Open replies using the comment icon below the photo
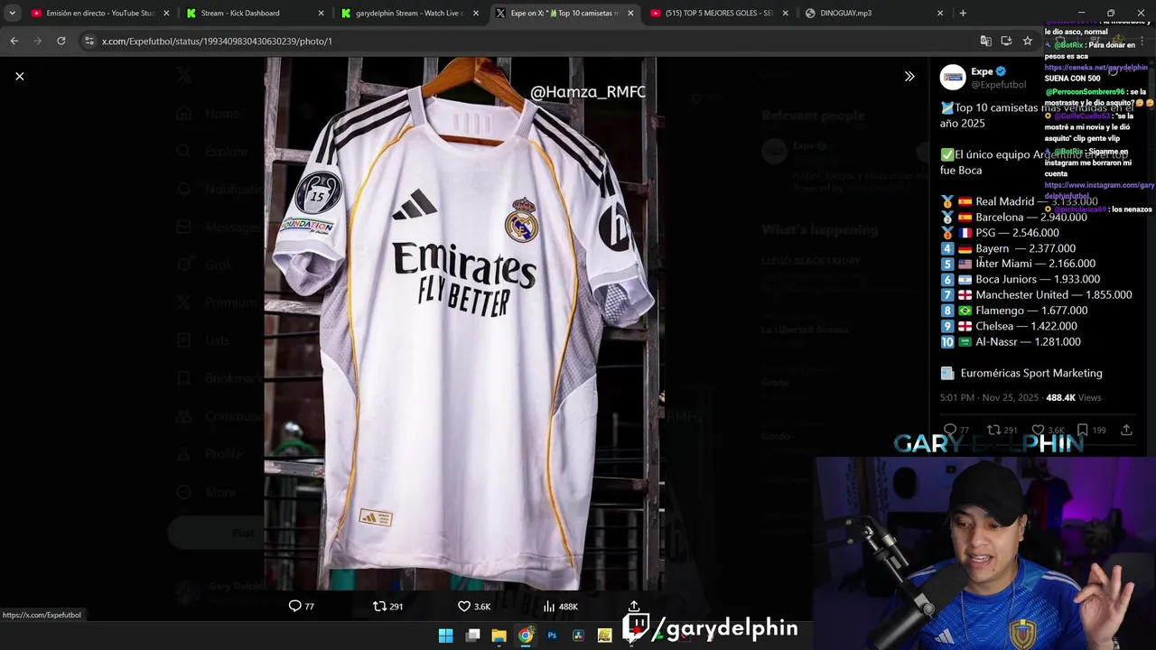The height and width of the screenshot is (650, 1156). tap(294, 606)
